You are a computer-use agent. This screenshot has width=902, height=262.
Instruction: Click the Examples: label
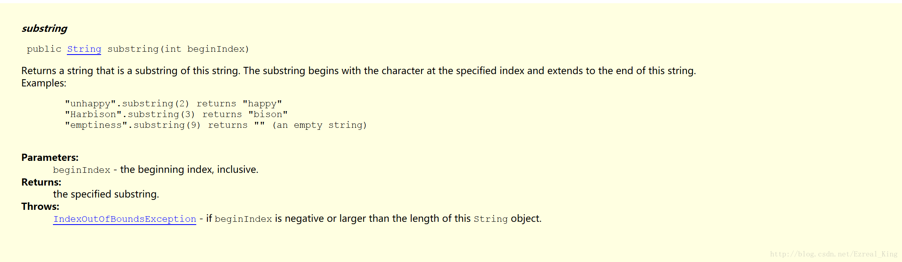pos(44,83)
